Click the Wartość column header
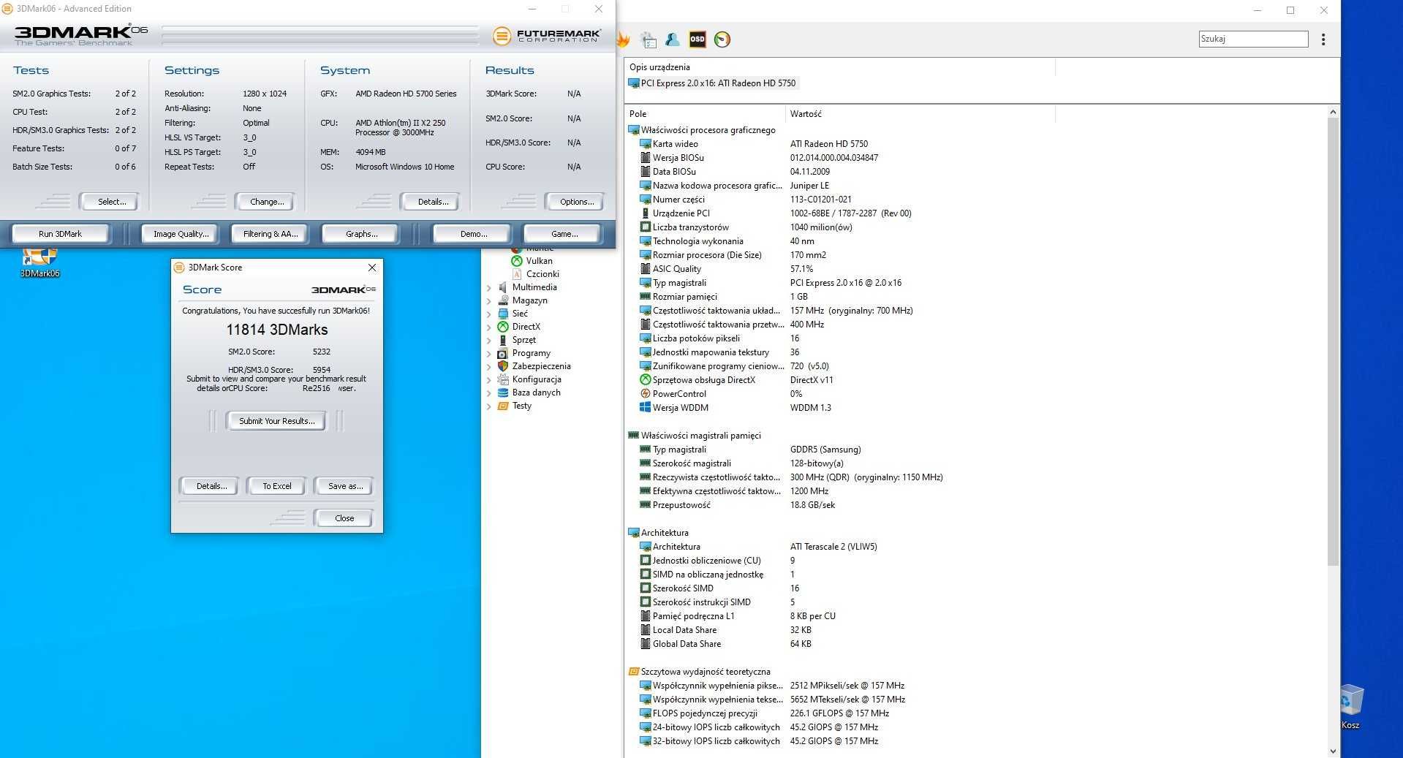The width and height of the screenshot is (1403, 758). coord(920,114)
